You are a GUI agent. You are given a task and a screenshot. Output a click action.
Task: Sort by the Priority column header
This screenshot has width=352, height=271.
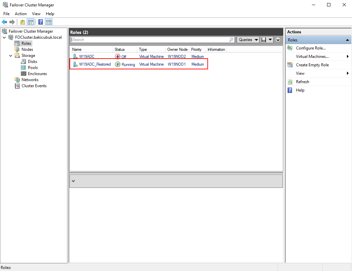point(198,49)
